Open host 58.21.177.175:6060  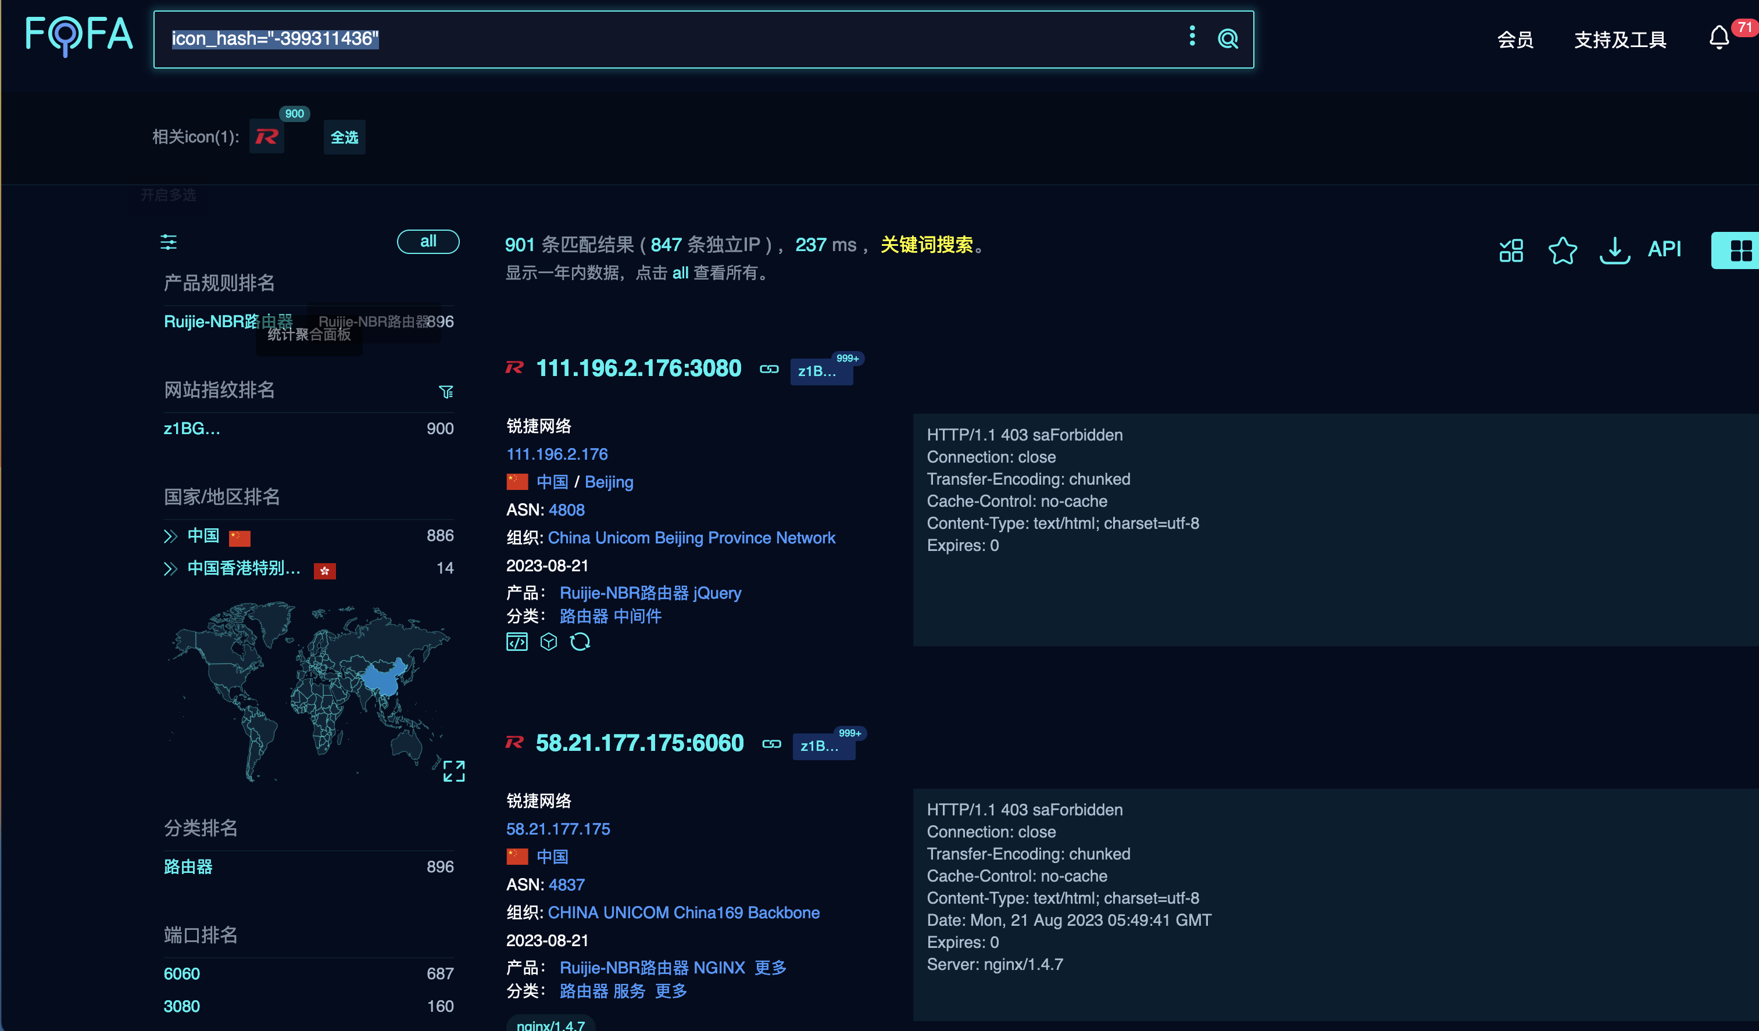point(640,743)
